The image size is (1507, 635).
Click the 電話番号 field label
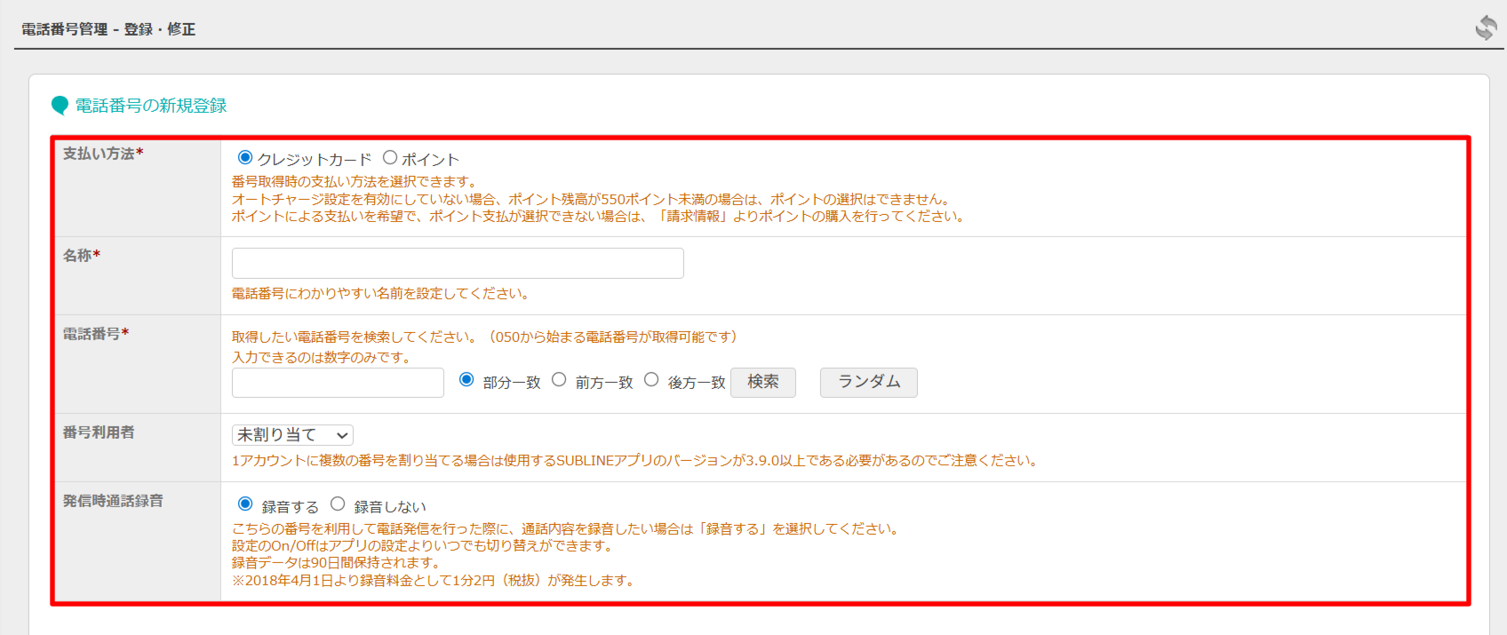(96, 334)
